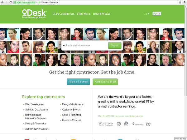Click the Show desktop button

pos(180,139)
